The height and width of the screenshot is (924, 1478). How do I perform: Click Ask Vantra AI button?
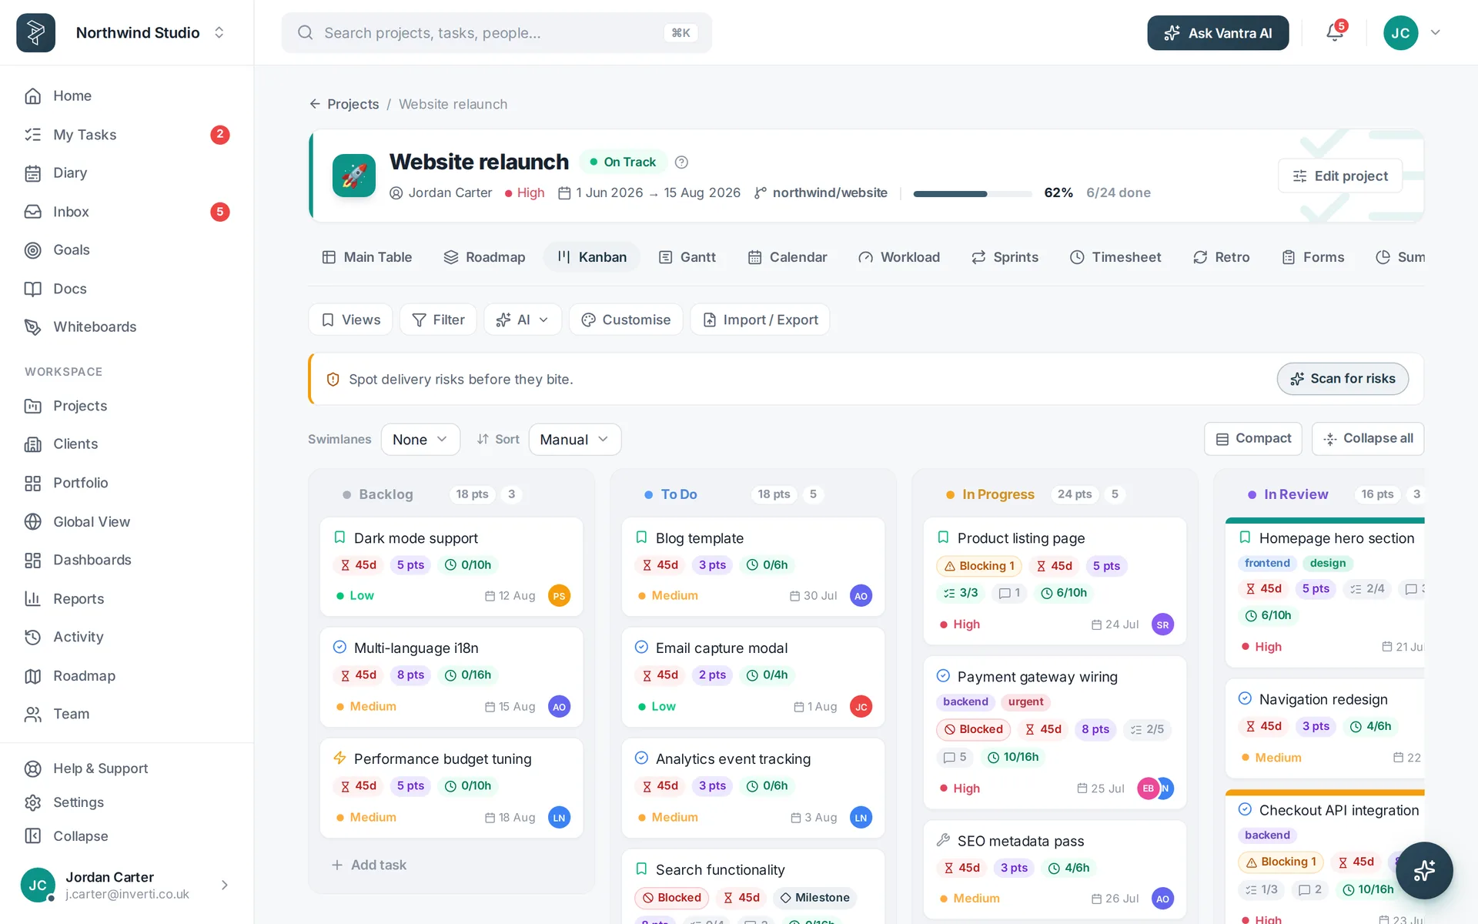click(1218, 33)
